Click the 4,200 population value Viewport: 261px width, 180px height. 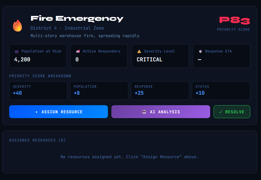[x=22, y=60]
